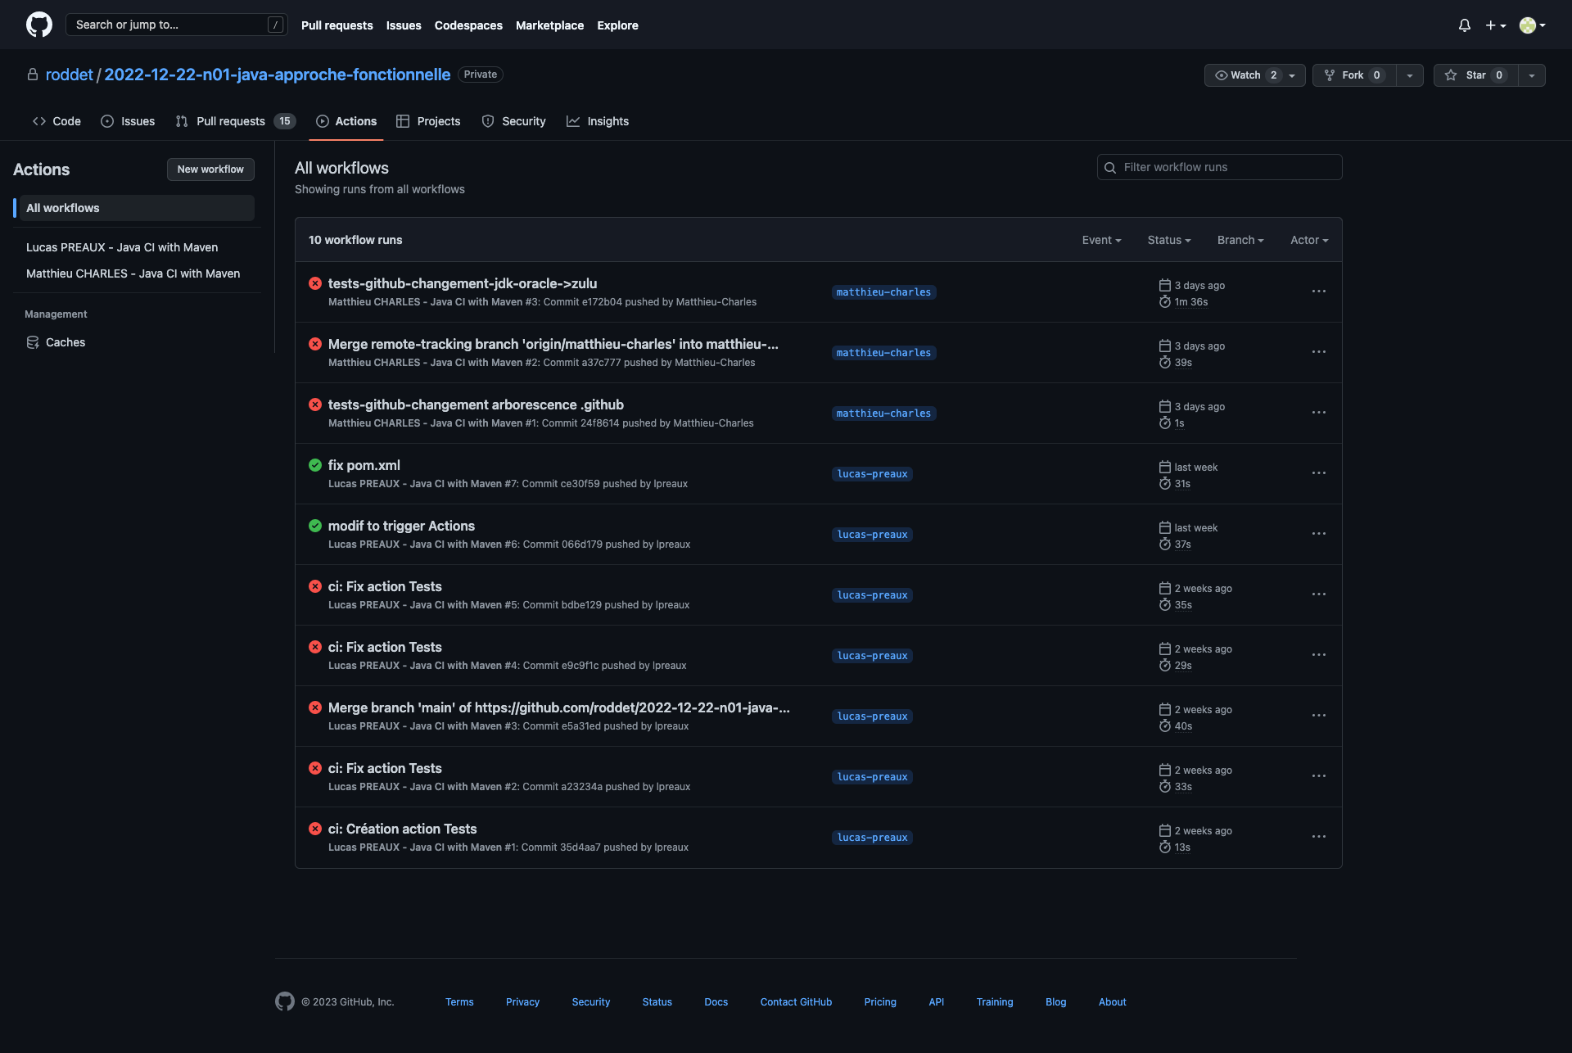Open kebab menu for run with commit e5a31ed
The image size is (1572, 1053).
tap(1319, 716)
